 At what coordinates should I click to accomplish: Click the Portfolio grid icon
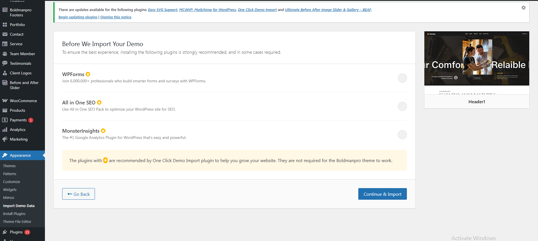[x=5, y=25]
